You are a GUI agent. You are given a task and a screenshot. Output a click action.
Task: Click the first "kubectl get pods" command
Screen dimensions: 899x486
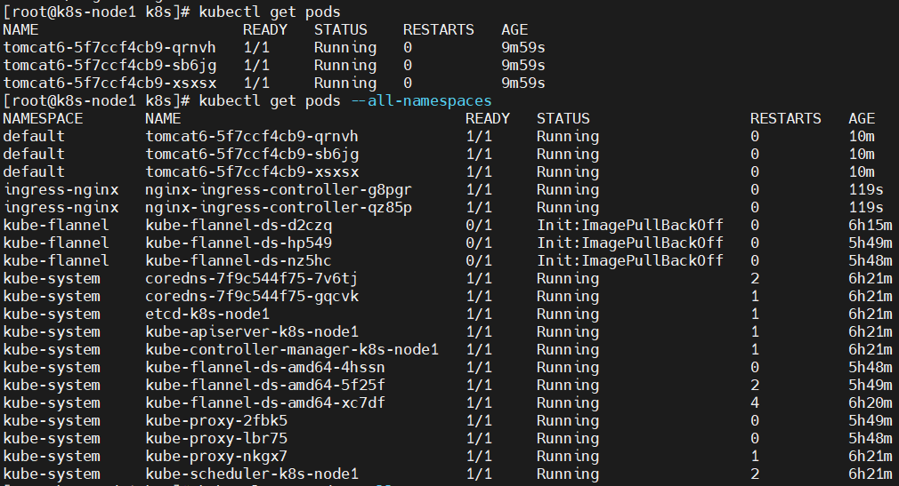tap(270, 12)
